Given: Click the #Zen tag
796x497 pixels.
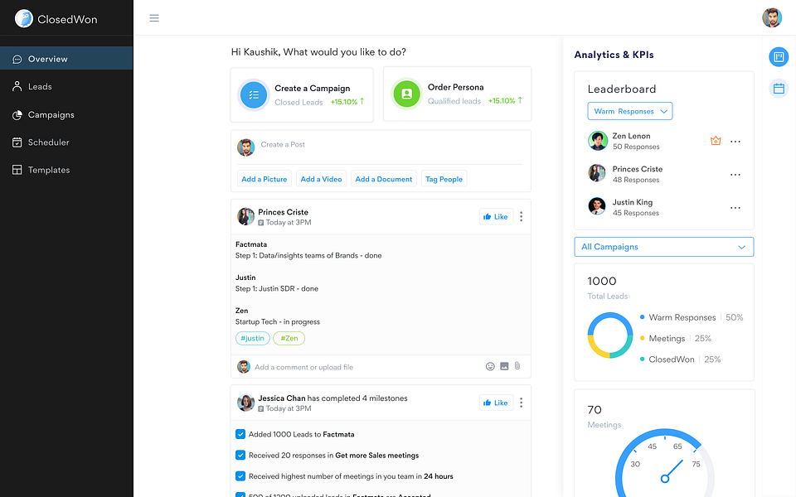Looking at the screenshot, I should pos(289,338).
